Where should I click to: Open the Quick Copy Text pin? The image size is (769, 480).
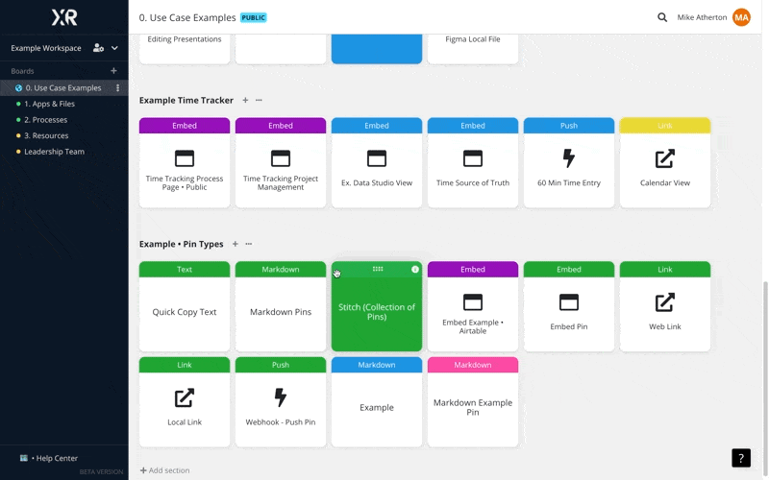(x=185, y=306)
